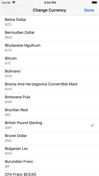Tap the 4:54 PM clock
Image resolution: width=99 pixels, height=176 pixels.
[x=50, y=3]
